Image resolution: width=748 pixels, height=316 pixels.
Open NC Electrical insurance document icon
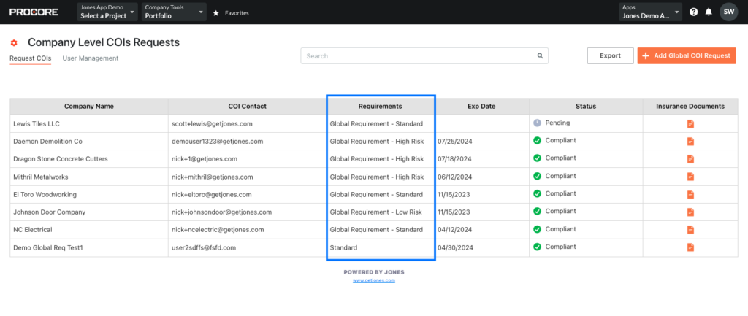690,230
